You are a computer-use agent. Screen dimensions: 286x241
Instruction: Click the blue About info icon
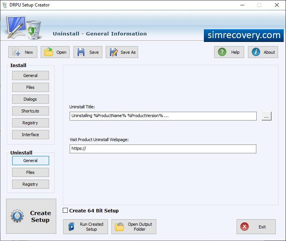(256, 52)
